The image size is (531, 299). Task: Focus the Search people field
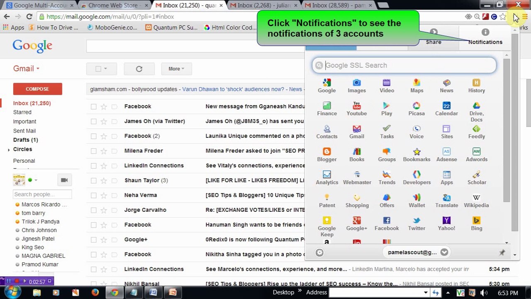coord(42,194)
